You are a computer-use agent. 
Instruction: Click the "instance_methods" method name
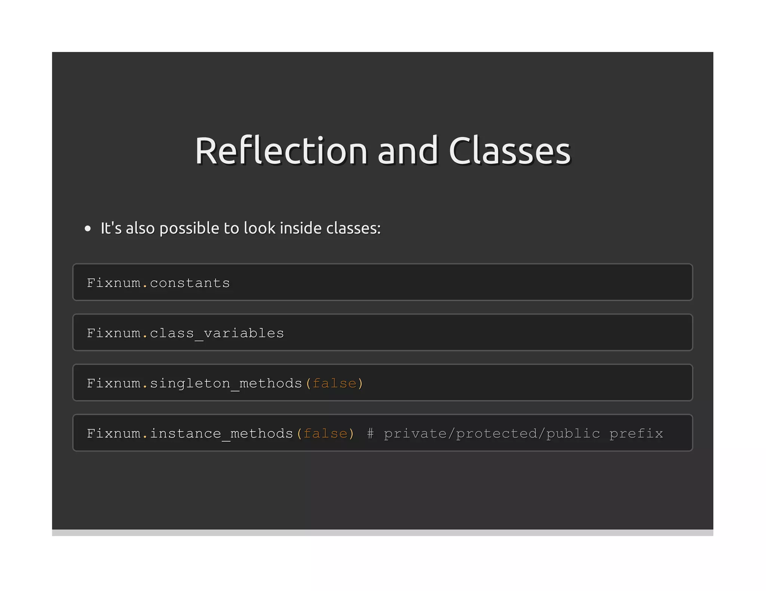tap(221, 433)
